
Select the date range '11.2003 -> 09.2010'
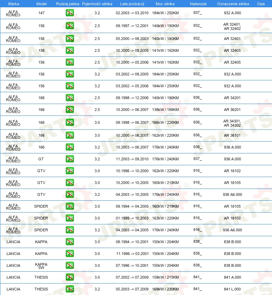[x=132, y=159]
